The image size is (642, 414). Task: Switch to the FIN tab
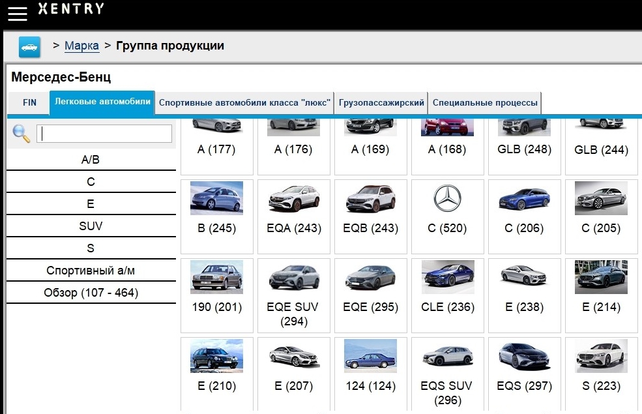click(29, 103)
